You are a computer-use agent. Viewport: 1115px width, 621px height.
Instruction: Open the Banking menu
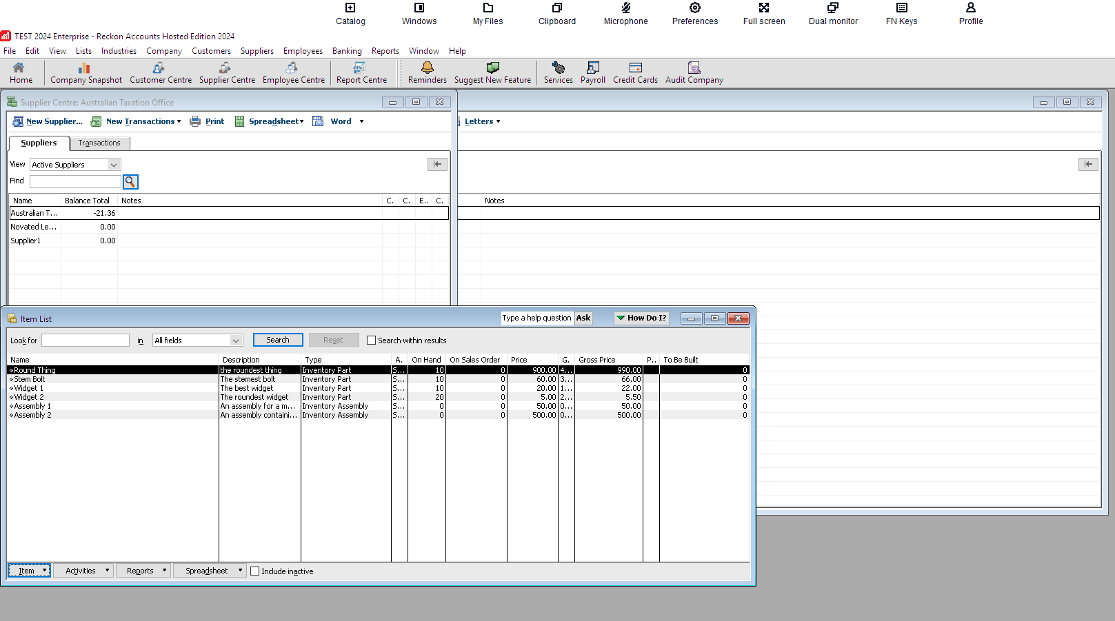(x=347, y=51)
